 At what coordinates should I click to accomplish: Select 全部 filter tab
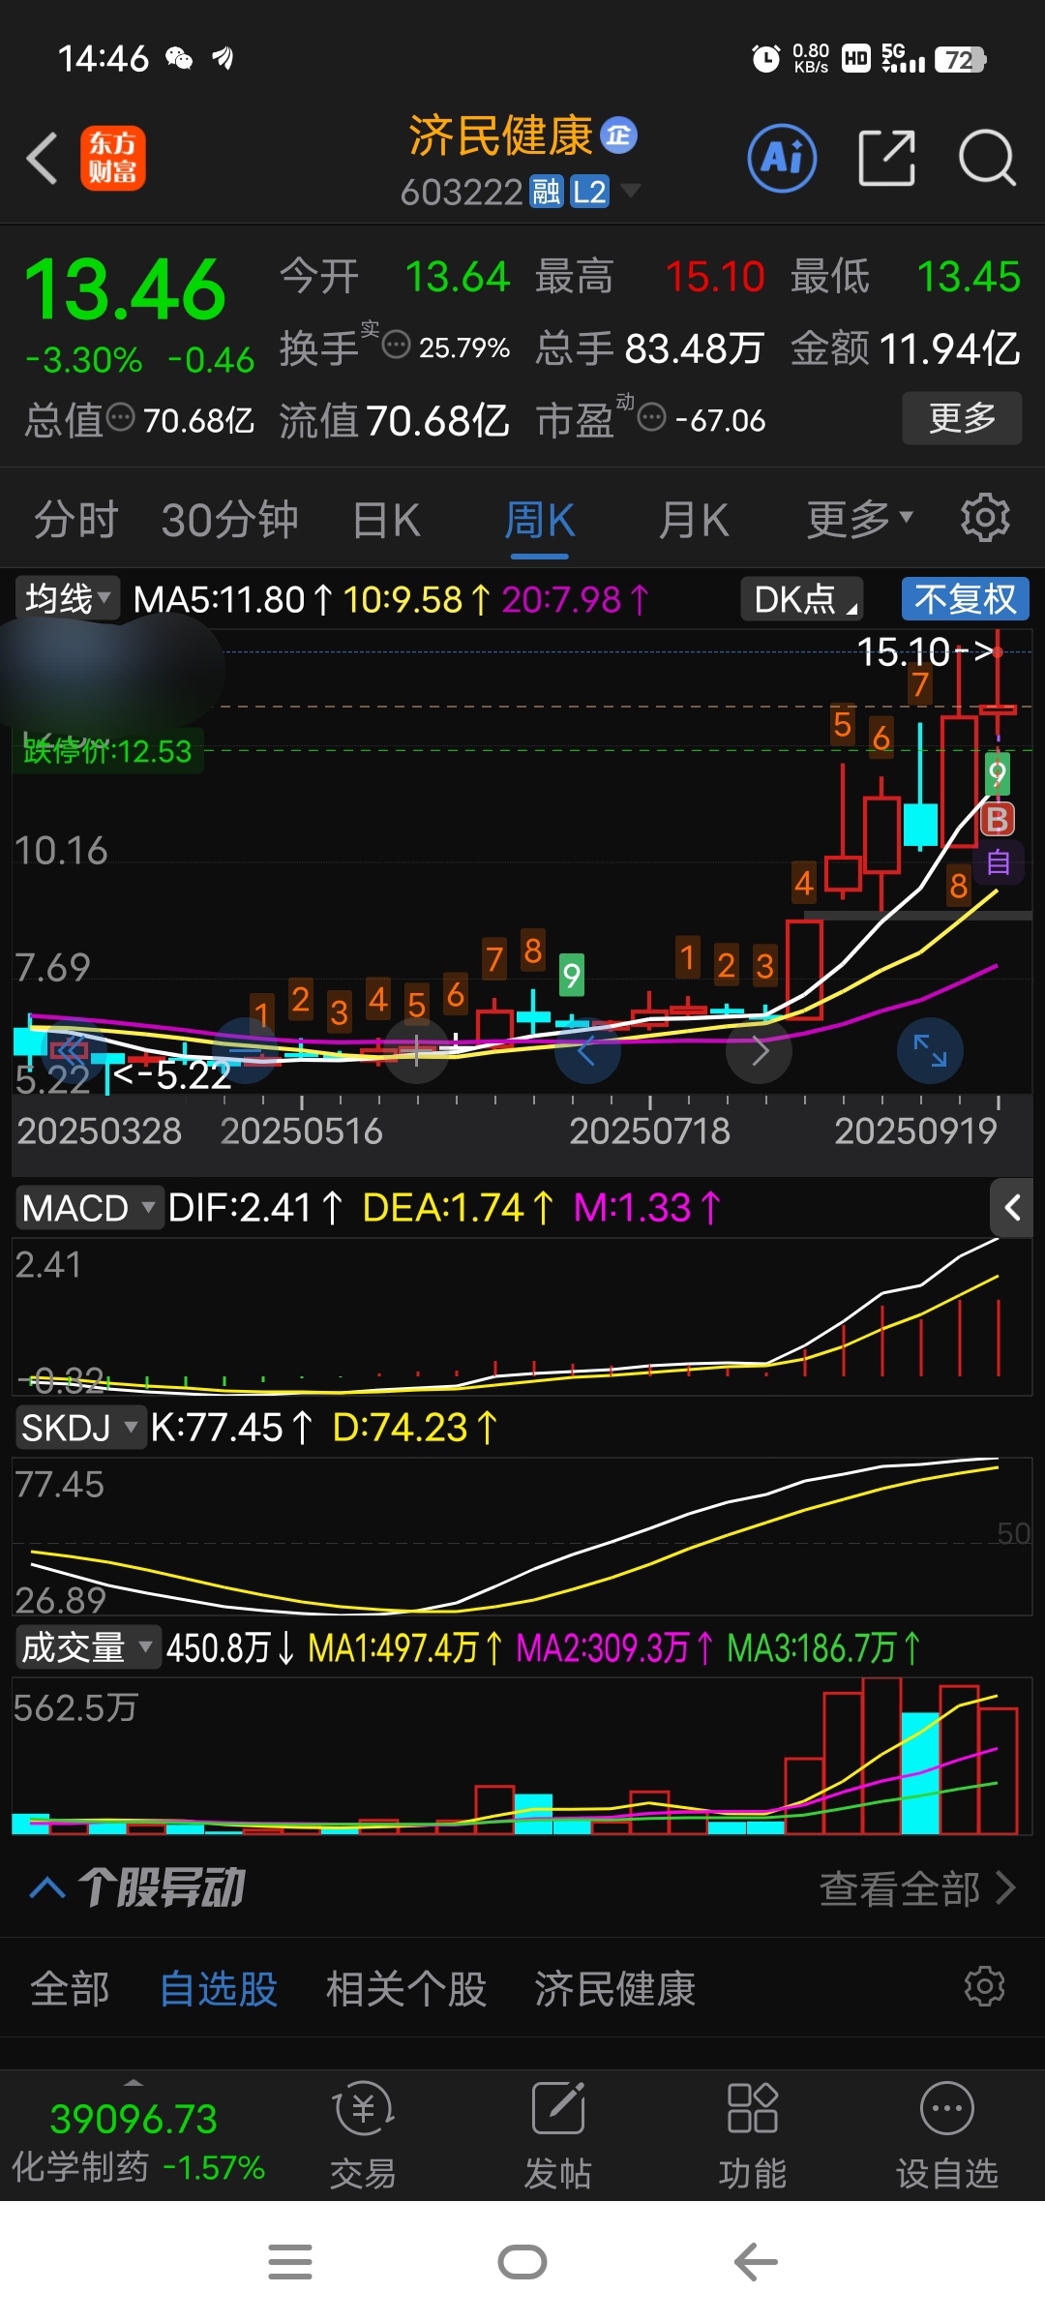pyautogui.click(x=70, y=1990)
